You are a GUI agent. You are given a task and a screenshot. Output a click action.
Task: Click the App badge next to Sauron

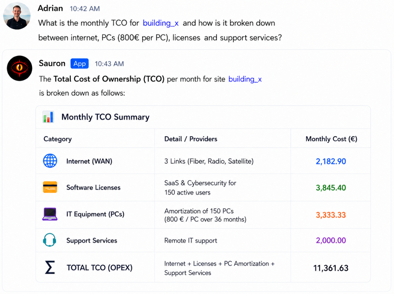(x=79, y=64)
